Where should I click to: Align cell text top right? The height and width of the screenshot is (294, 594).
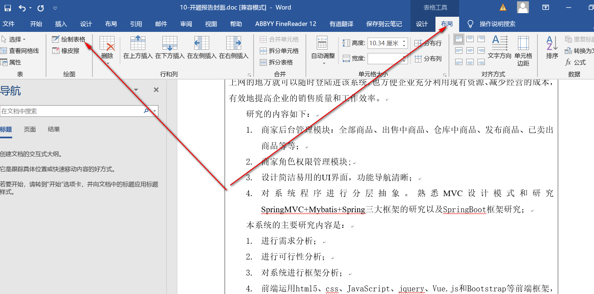point(481,39)
